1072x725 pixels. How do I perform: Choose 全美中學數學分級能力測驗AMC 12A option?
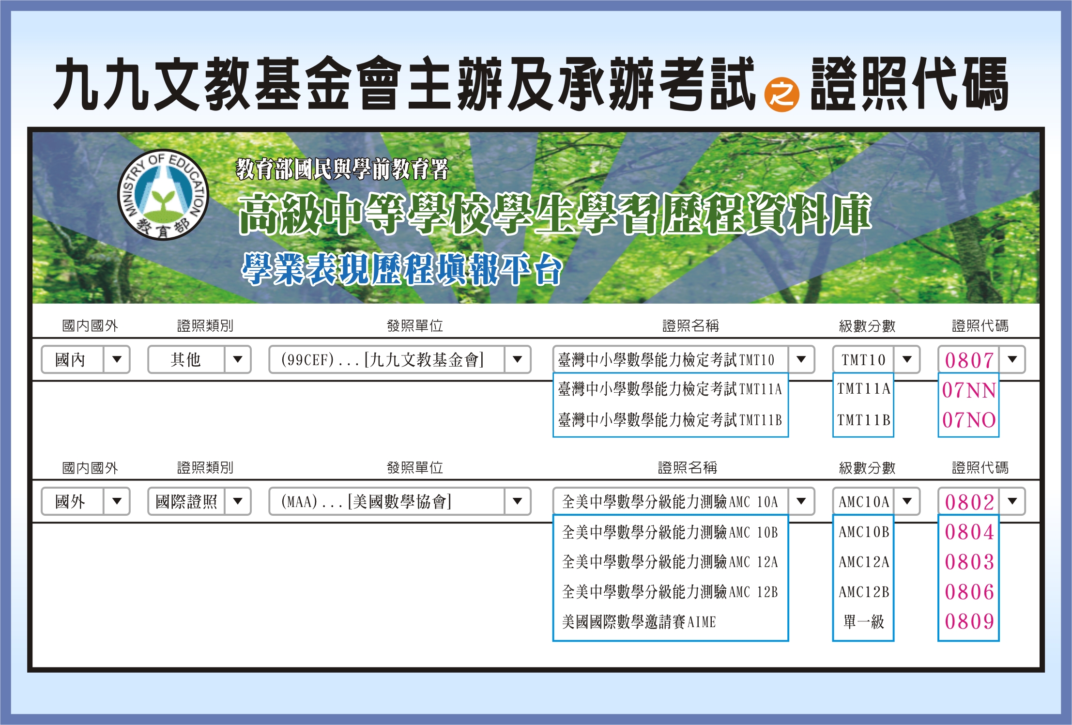click(x=670, y=562)
